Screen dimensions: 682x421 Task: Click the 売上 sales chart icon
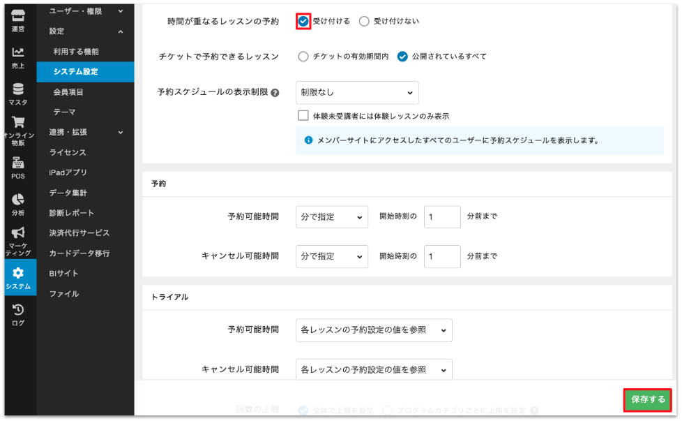[x=18, y=53]
